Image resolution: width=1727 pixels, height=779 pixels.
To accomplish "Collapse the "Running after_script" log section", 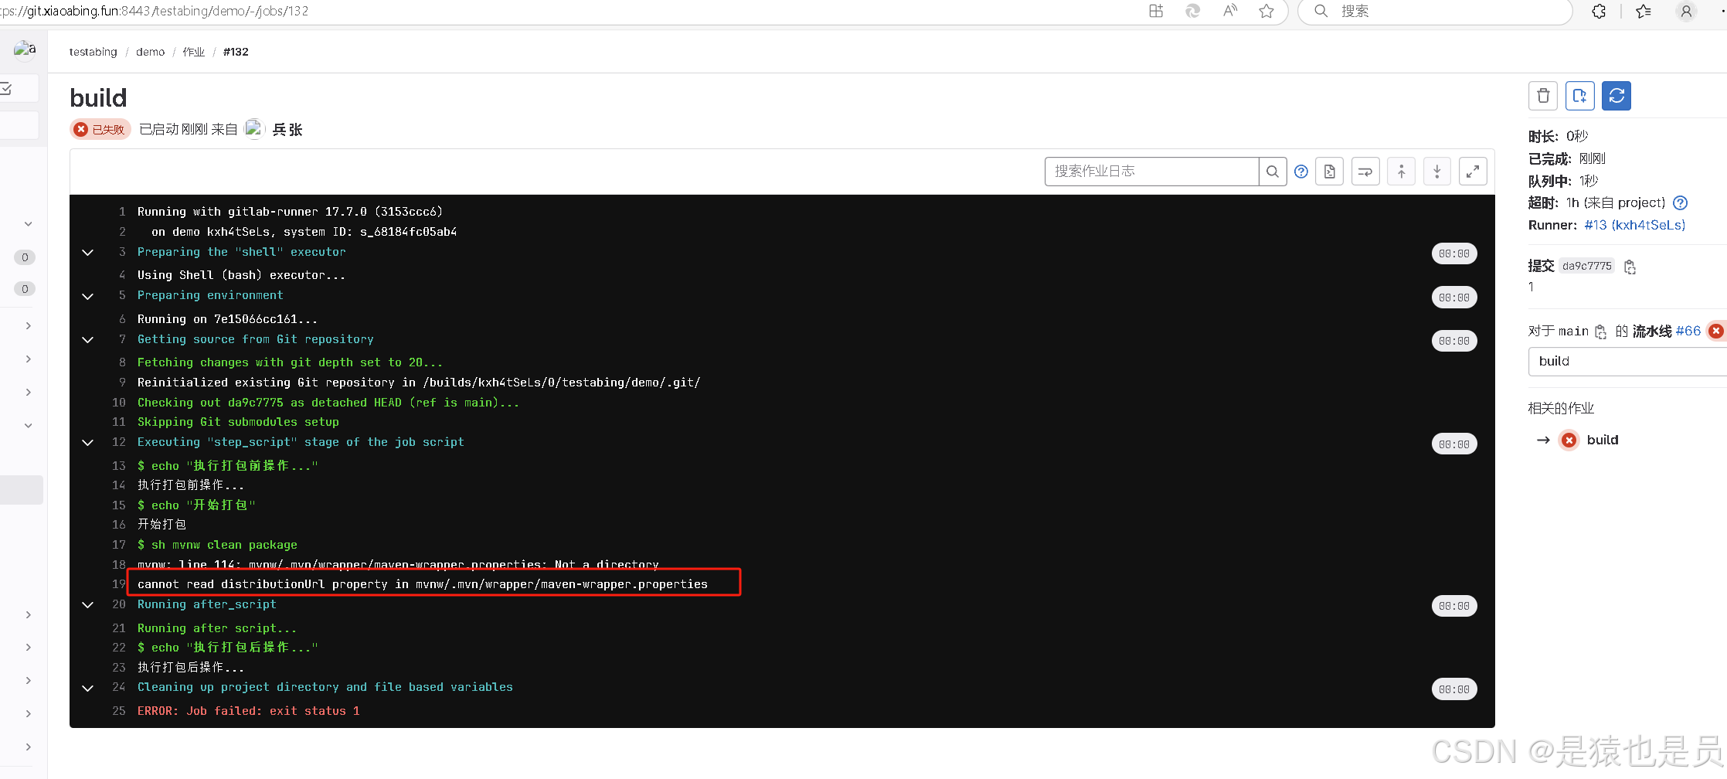I will pyautogui.click(x=88, y=605).
